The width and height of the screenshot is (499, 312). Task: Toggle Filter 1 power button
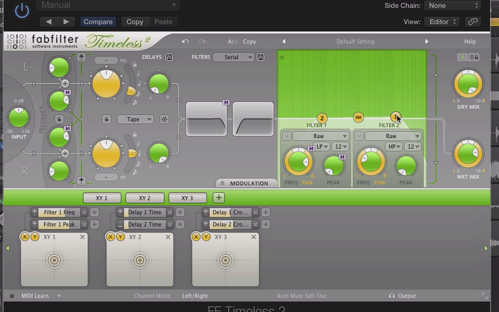point(287,136)
